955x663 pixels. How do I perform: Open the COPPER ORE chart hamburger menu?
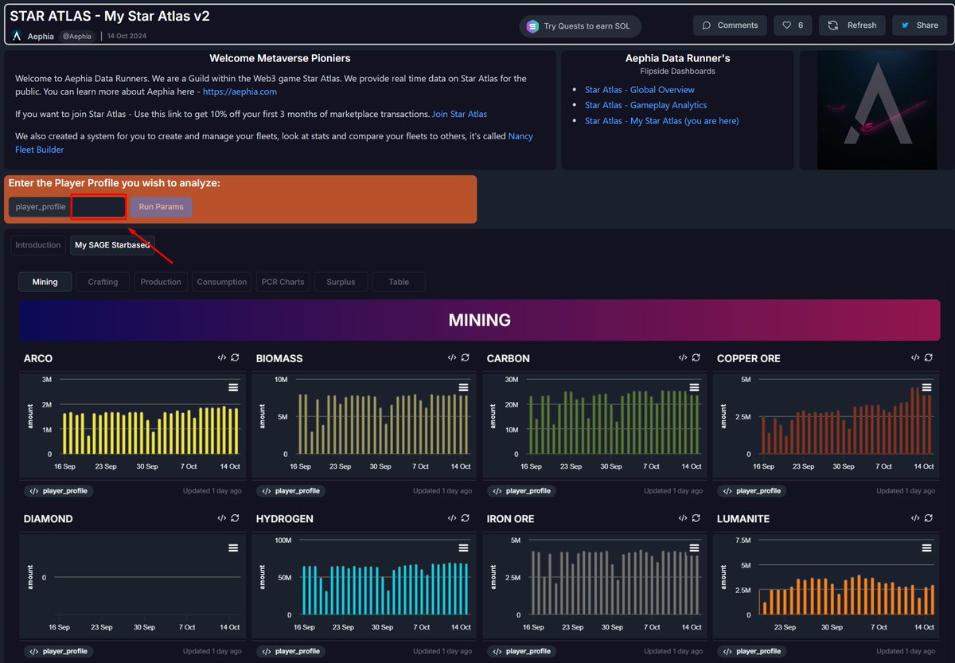tap(927, 387)
